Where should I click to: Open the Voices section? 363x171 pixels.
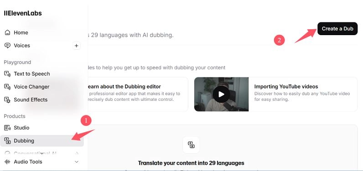22,46
